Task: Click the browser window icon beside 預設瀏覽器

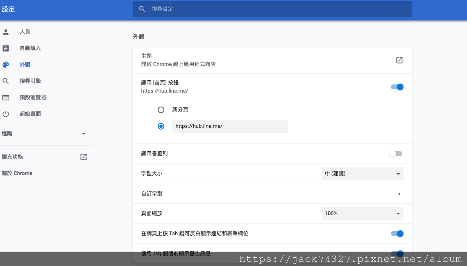Action: (x=6, y=98)
